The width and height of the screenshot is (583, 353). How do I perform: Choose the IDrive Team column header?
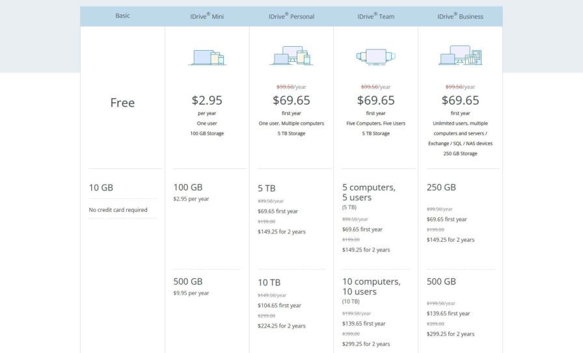375,16
